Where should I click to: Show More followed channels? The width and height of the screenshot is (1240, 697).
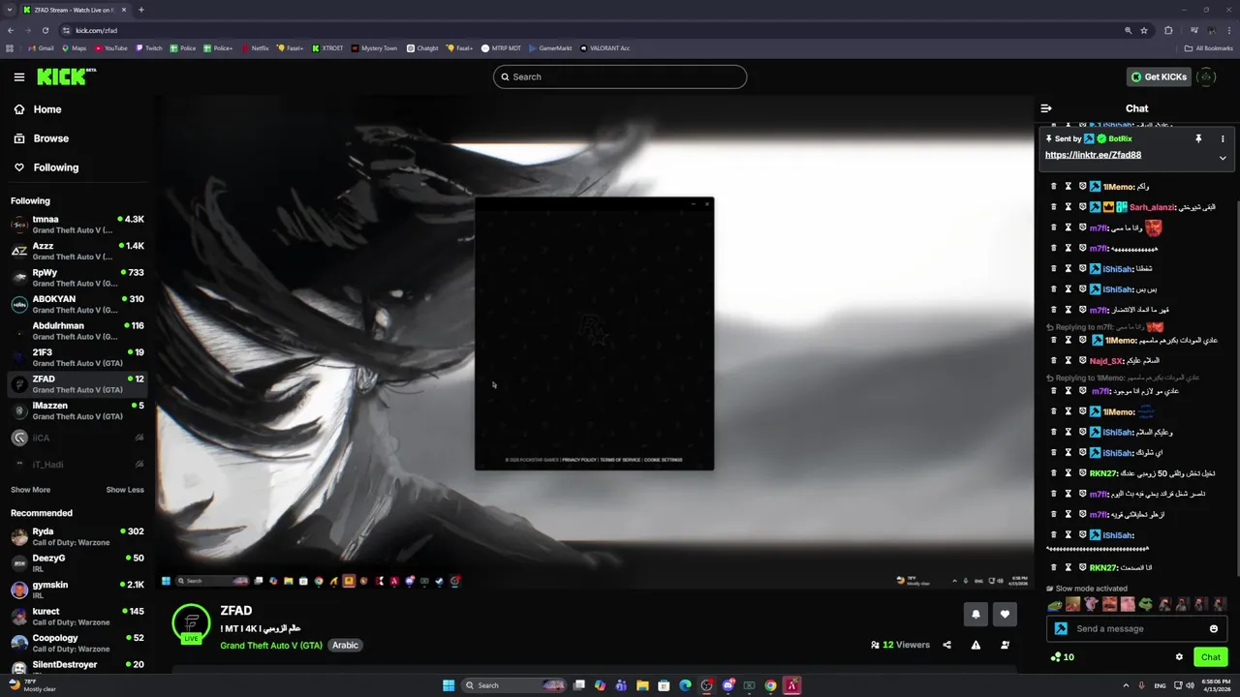30,490
